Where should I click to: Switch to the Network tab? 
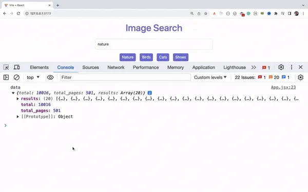coord(116,68)
